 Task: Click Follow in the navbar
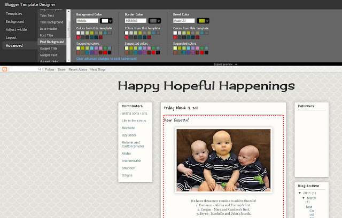(50, 69)
